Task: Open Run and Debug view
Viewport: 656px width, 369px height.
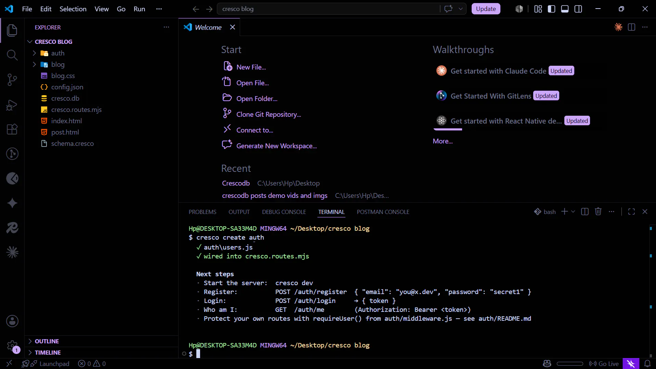Action: click(12, 105)
